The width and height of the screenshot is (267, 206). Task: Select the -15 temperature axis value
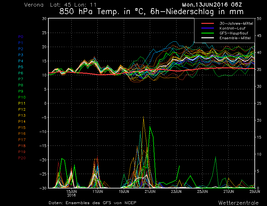(x=42, y=146)
